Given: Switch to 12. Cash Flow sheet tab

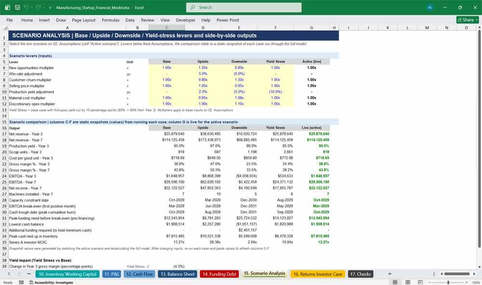Looking at the screenshot, I should 140,274.
